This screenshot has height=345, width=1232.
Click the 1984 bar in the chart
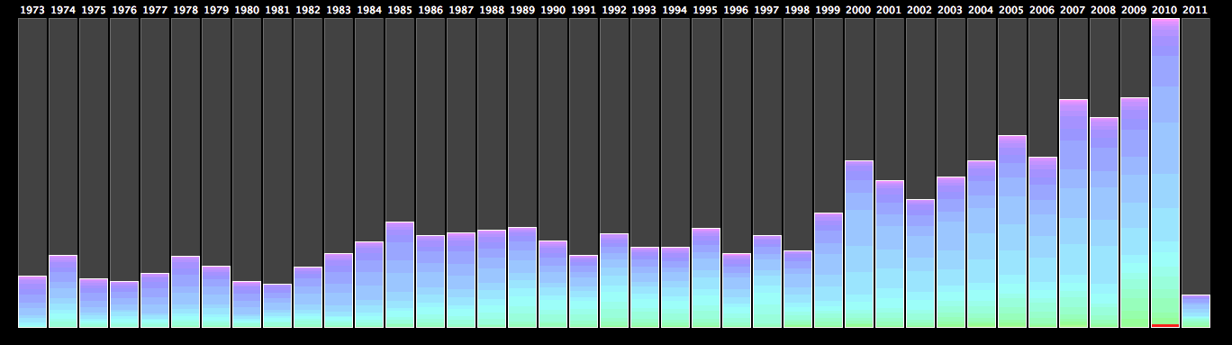point(369,285)
